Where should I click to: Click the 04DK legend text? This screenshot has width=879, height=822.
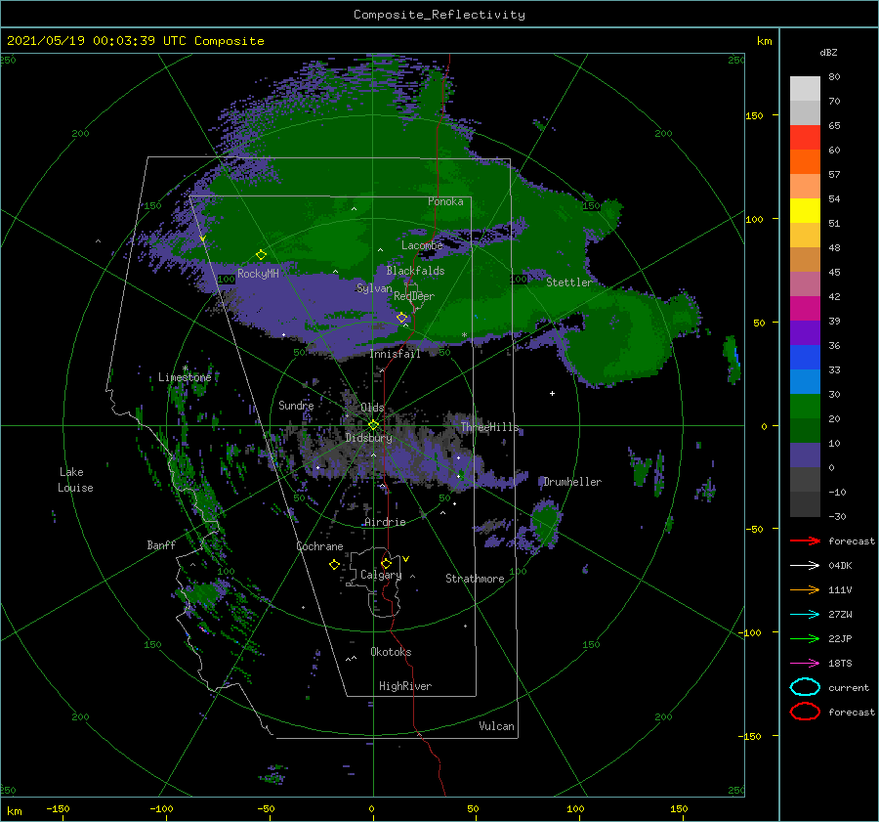840,566
